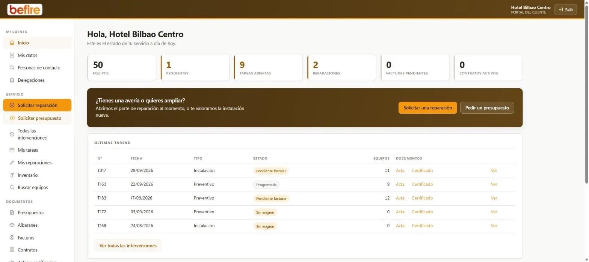Go to Buscar equipos

point(37,188)
